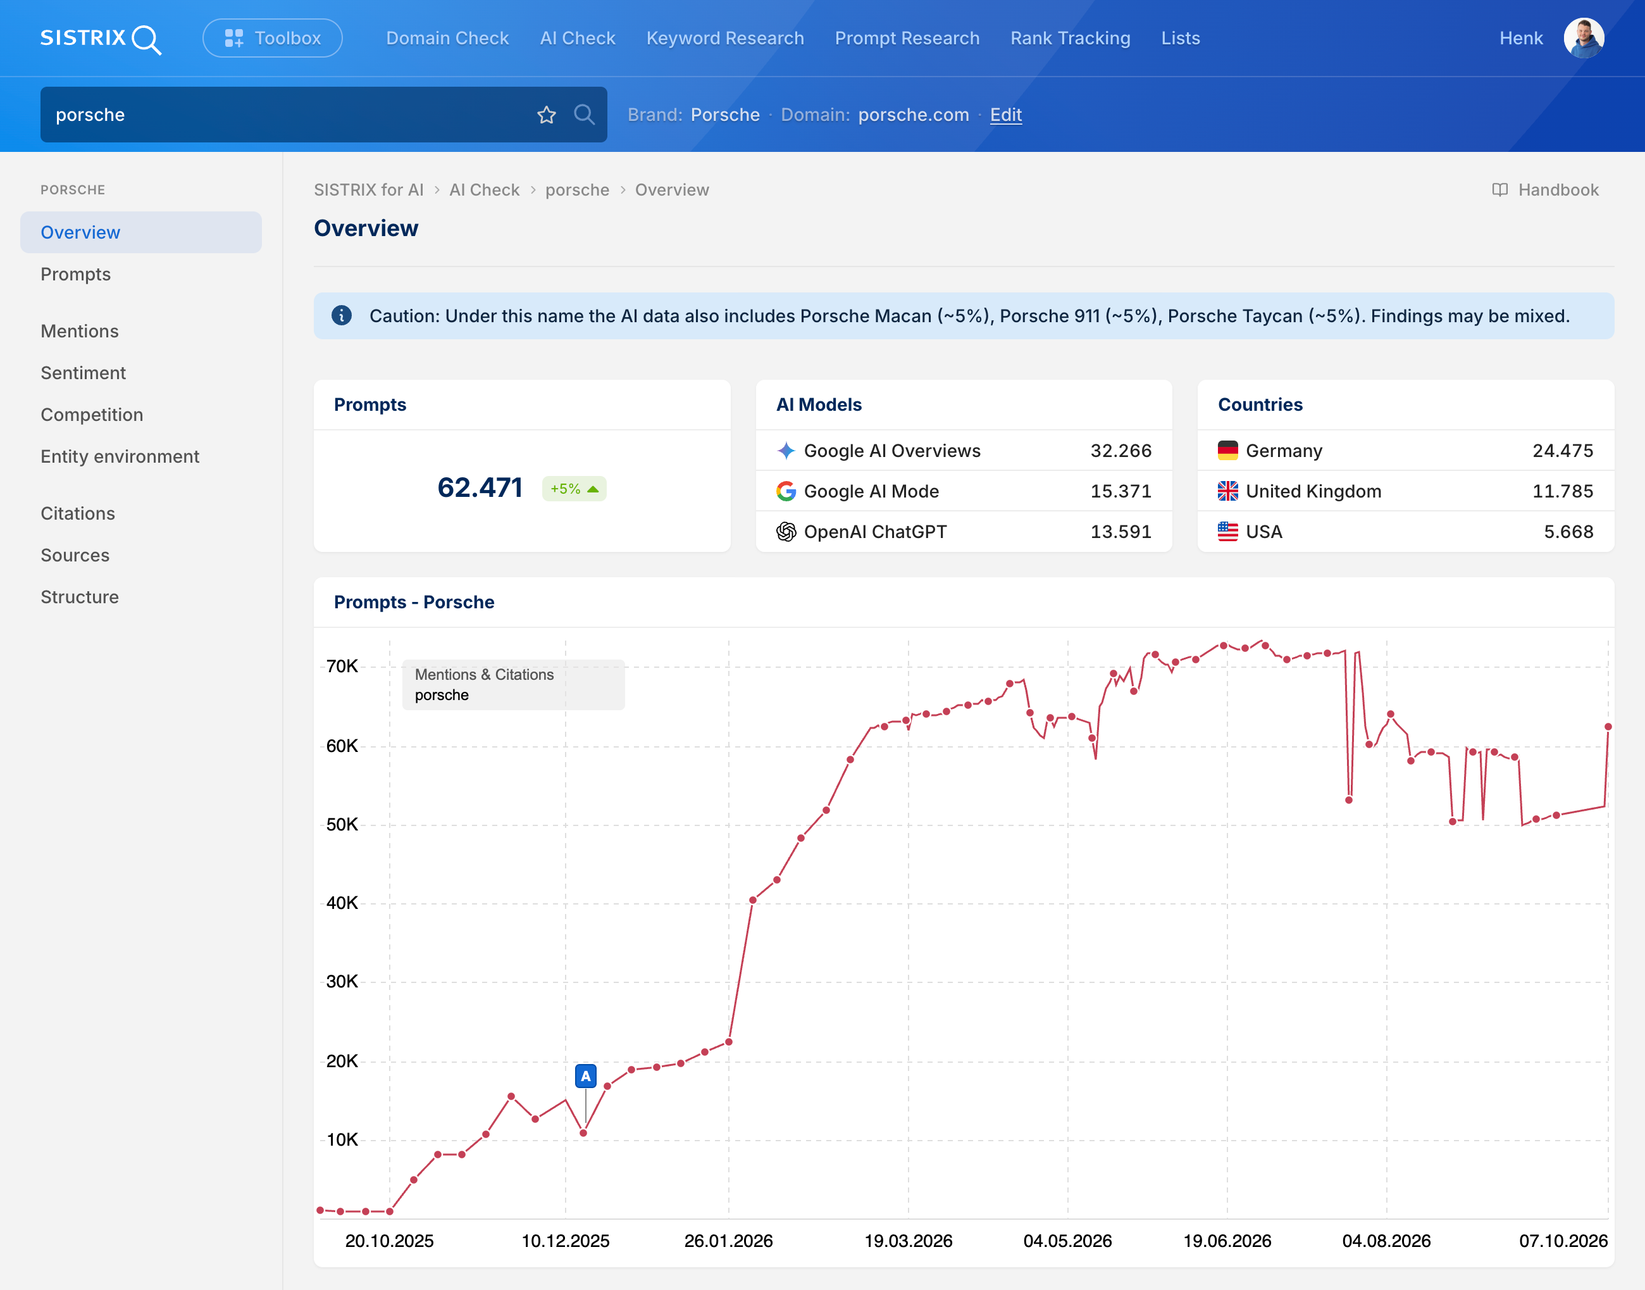Click the 62.471 prompts total
The width and height of the screenshot is (1645, 1290).
tap(480, 488)
